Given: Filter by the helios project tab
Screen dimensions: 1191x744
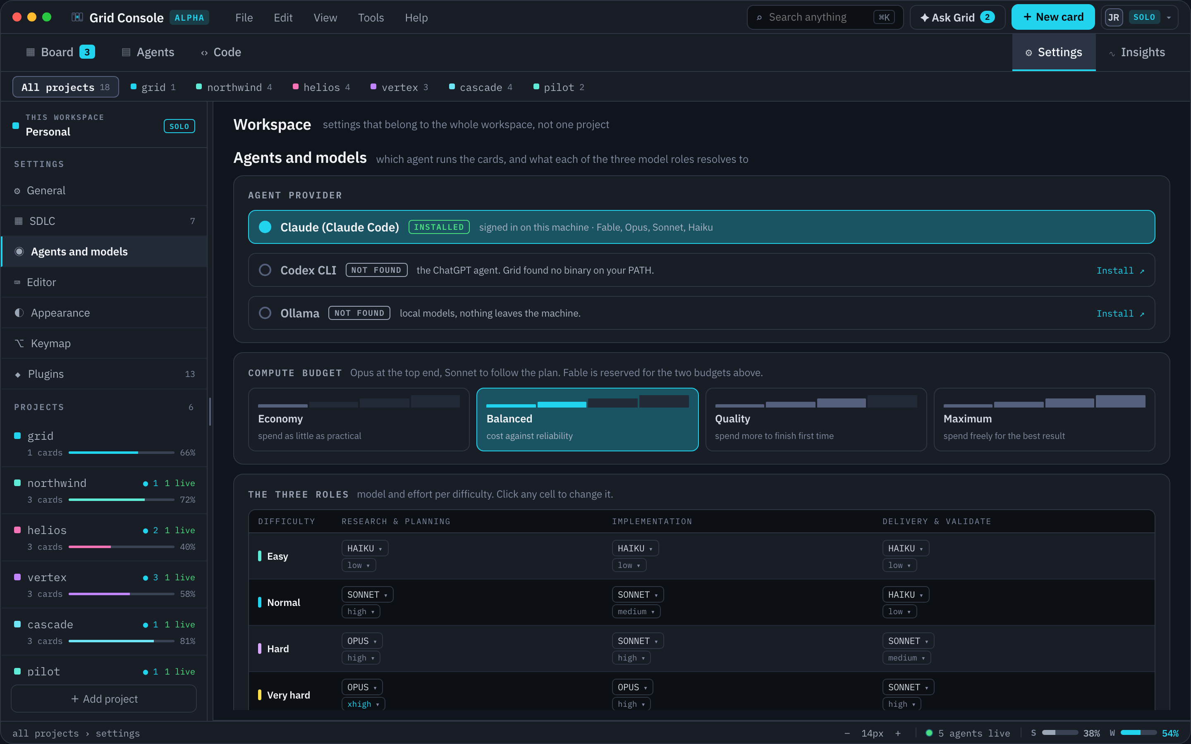Looking at the screenshot, I should point(321,87).
